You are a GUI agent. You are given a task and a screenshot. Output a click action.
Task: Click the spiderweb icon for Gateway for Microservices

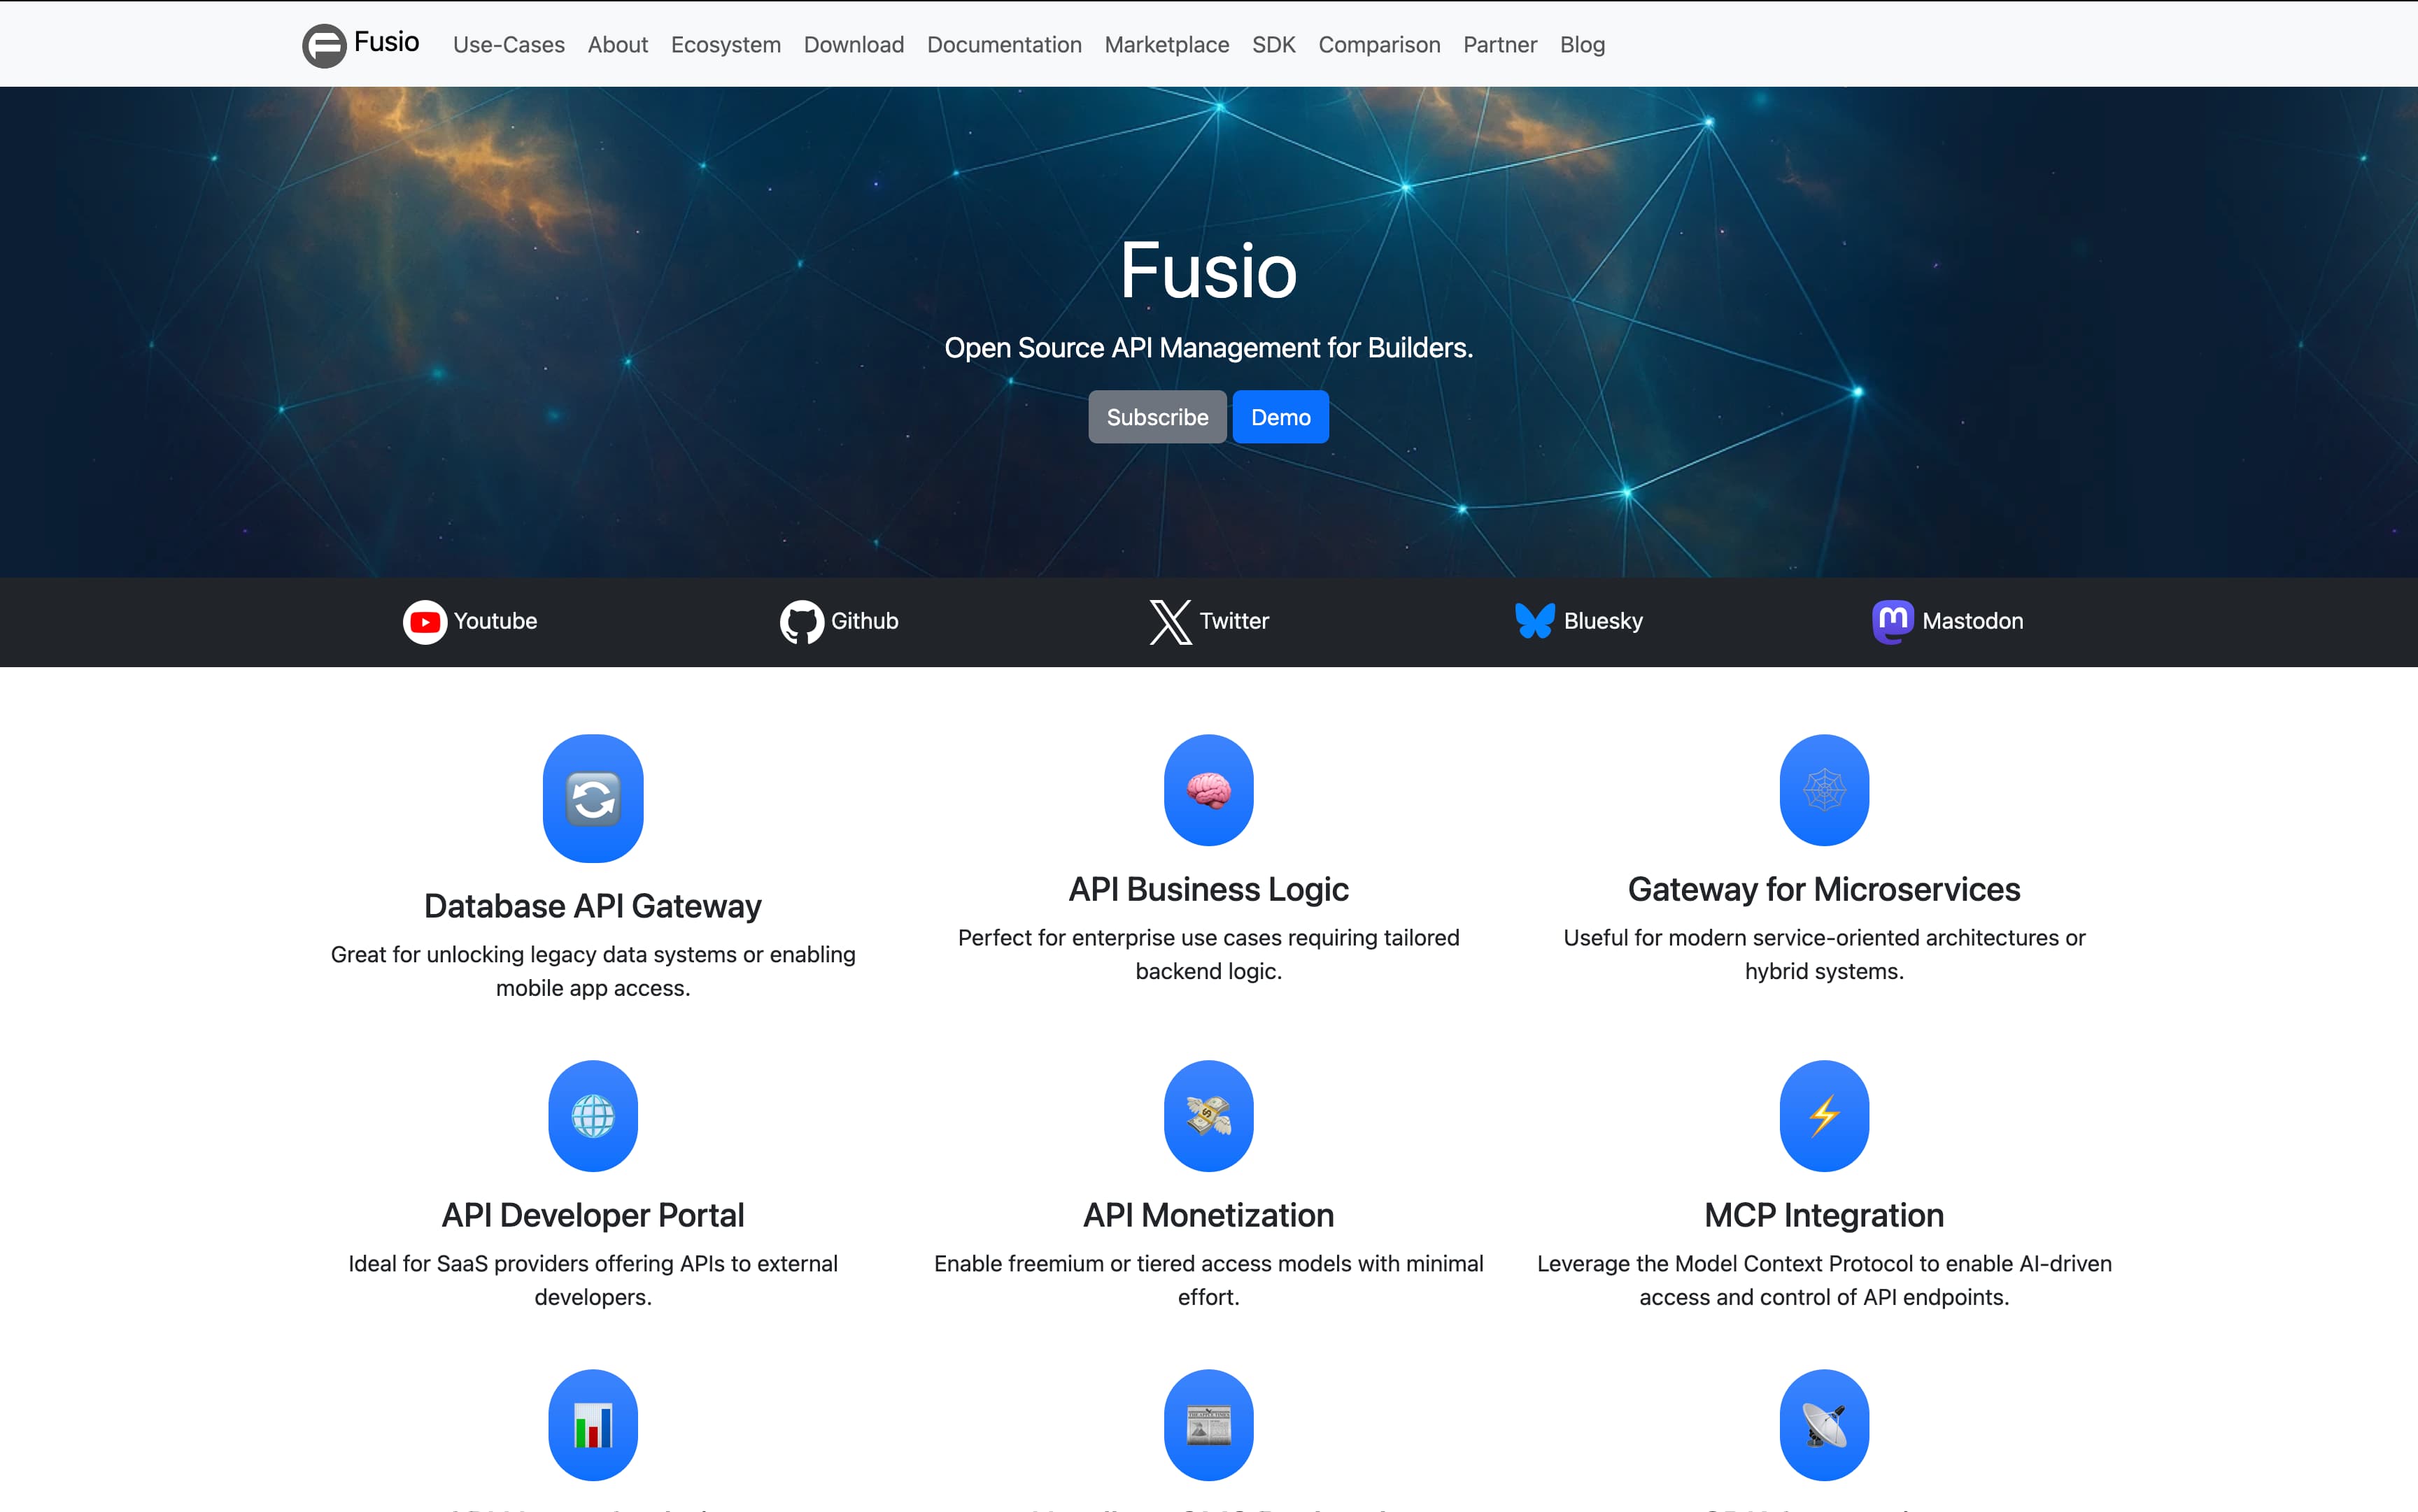coord(1823,790)
